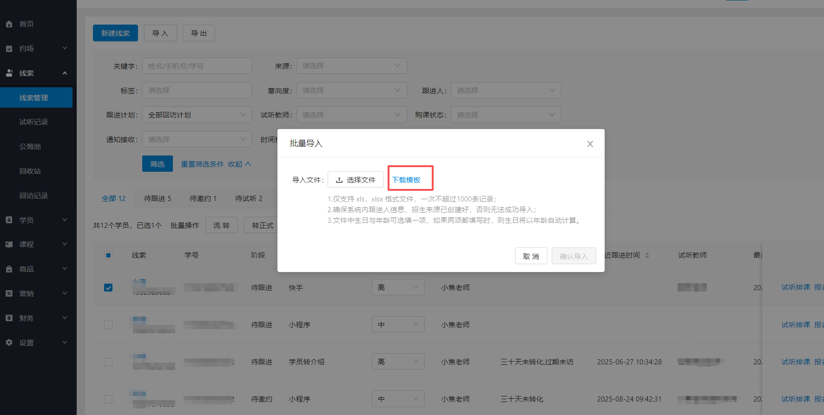Check the second row 小程序 待跟进 checkbox
This screenshot has height=415, width=824.
tap(108, 325)
